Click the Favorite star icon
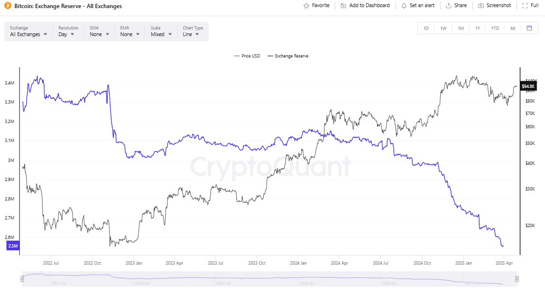 306,6
